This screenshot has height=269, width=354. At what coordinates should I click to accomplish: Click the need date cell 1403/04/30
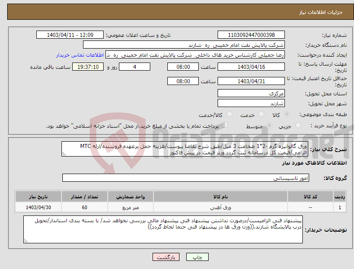click(x=39, y=207)
